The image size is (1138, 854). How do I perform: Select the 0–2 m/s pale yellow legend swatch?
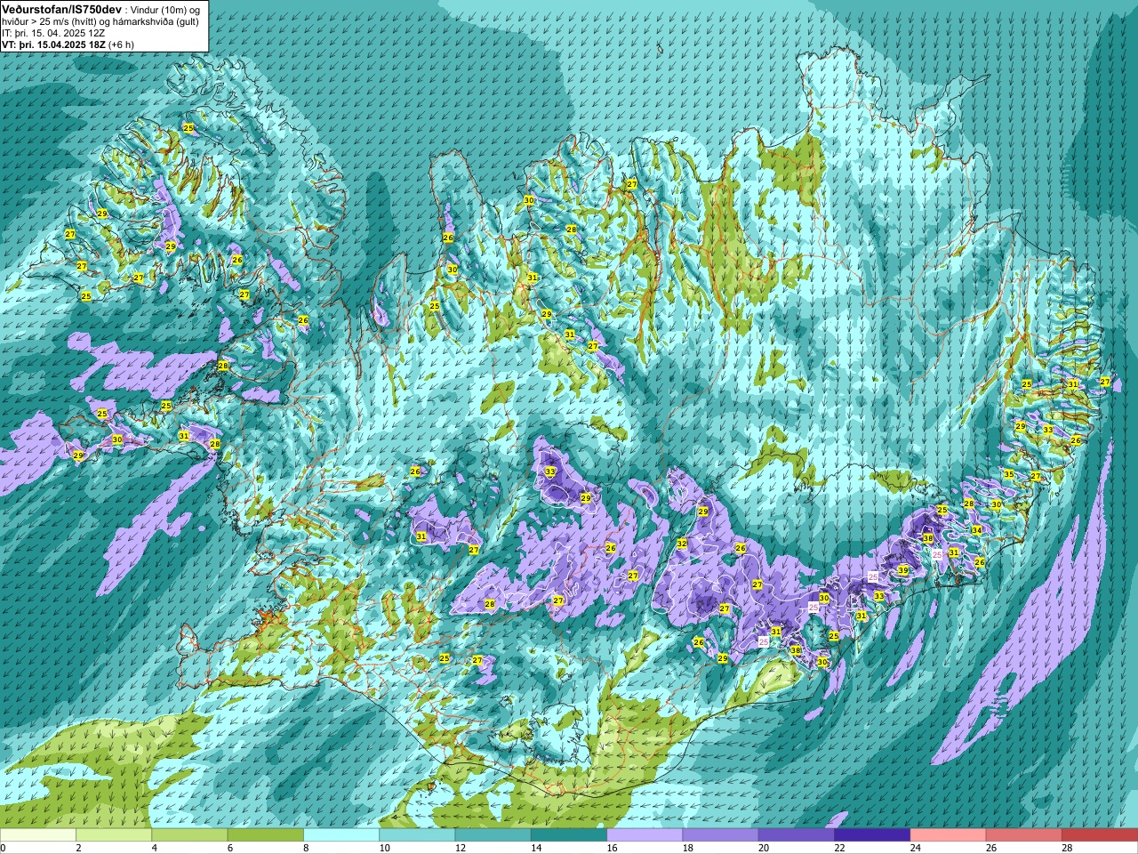click(x=38, y=835)
